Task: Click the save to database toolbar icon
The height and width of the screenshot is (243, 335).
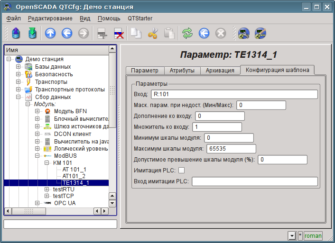Action: [32, 33]
